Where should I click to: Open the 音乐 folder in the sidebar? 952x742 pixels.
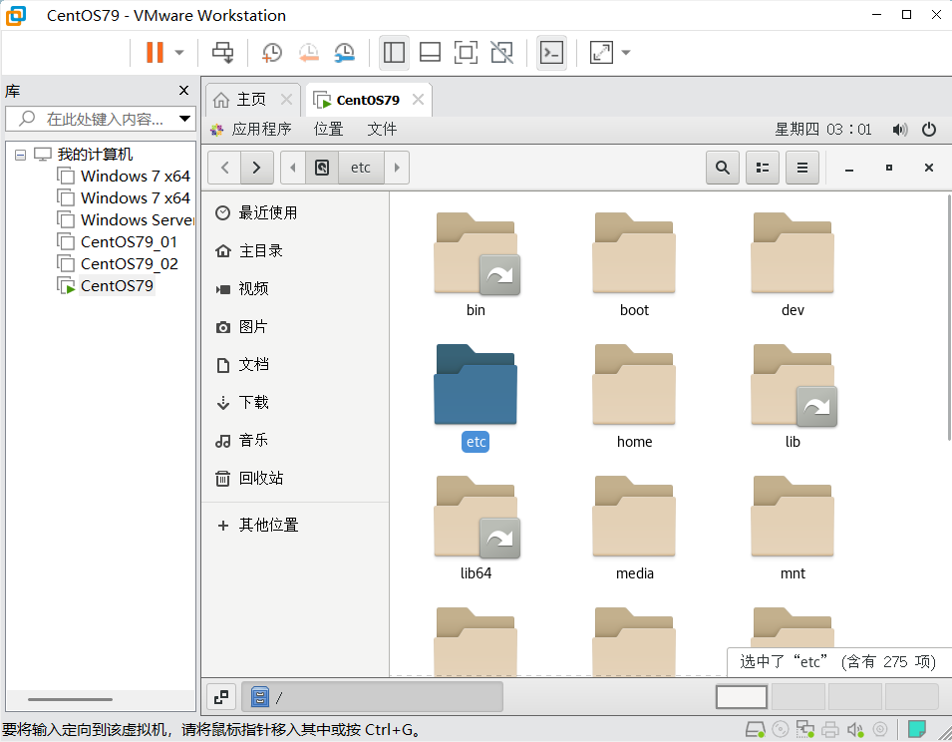(x=295, y=440)
